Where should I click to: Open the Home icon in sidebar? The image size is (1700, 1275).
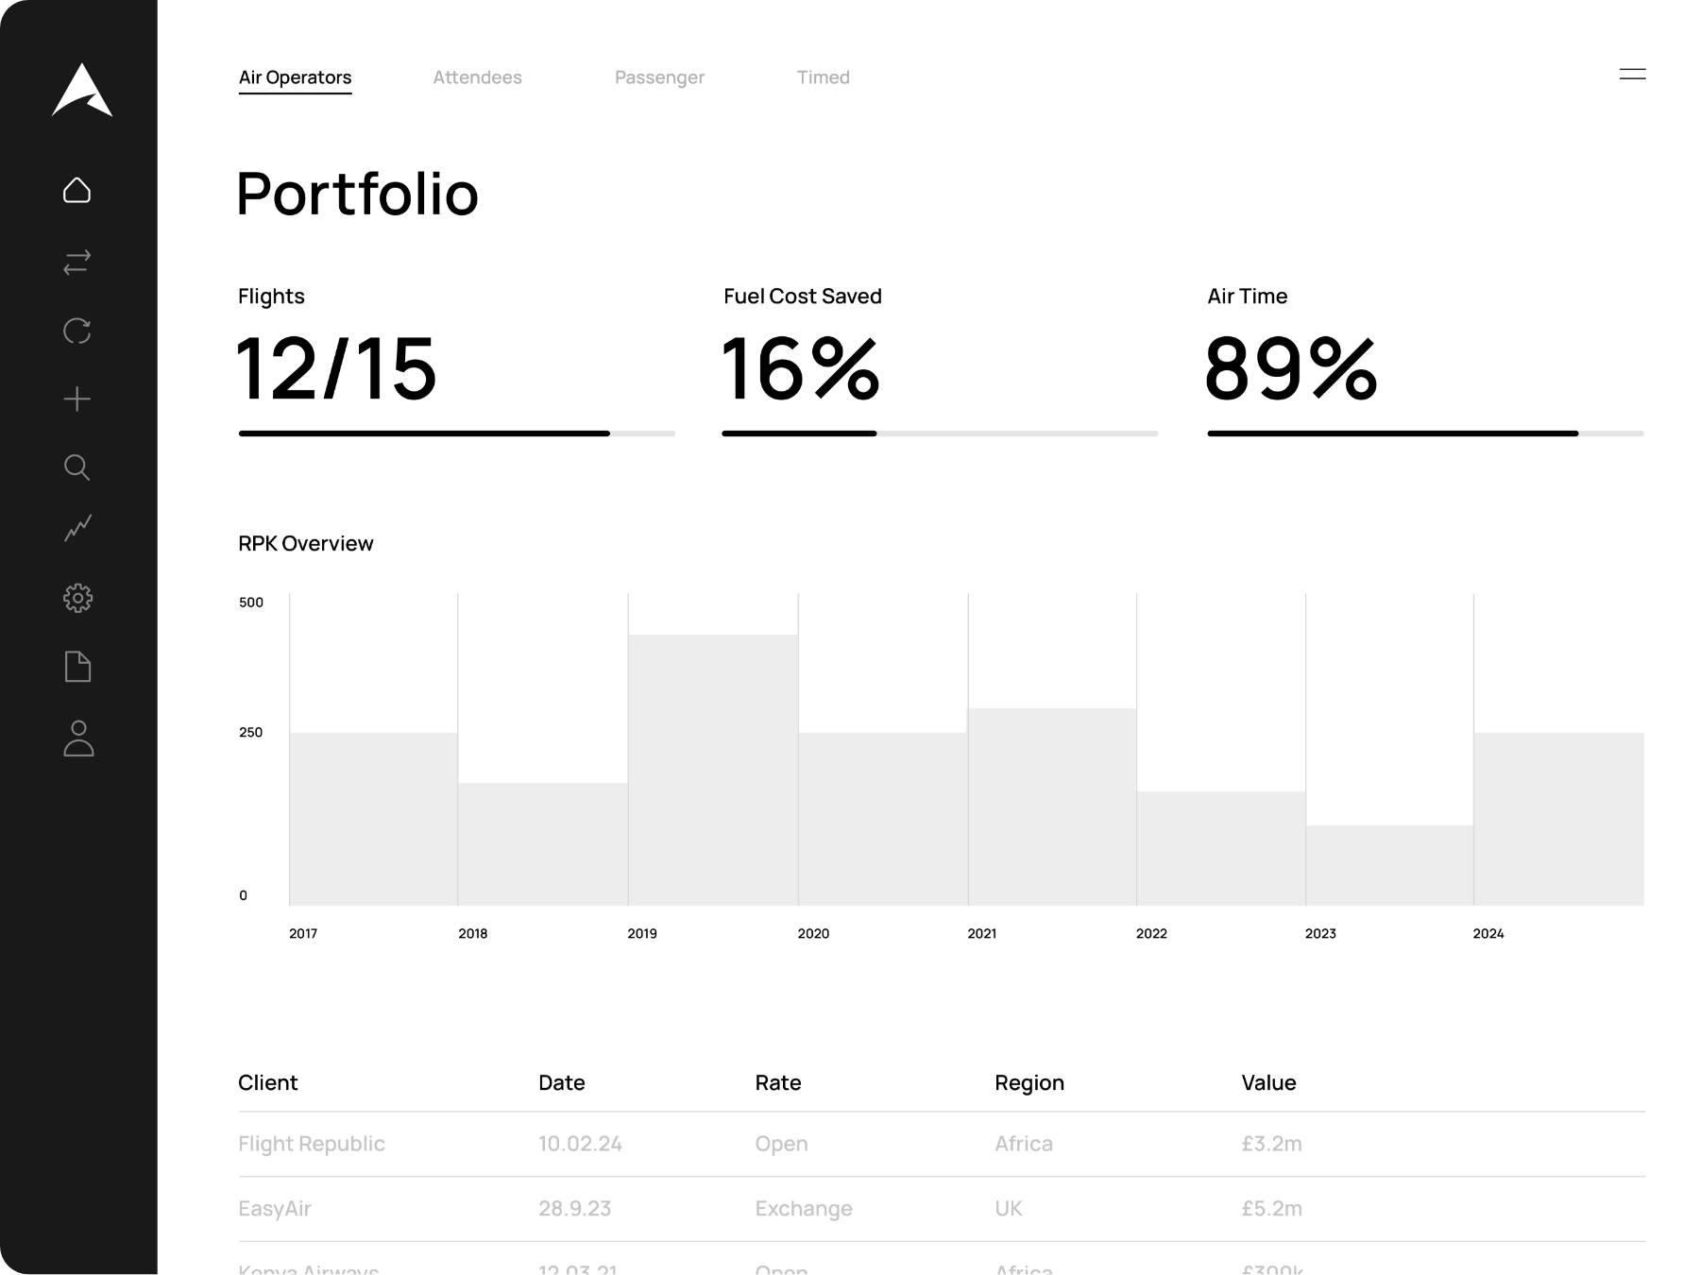(x=77, y=191)
